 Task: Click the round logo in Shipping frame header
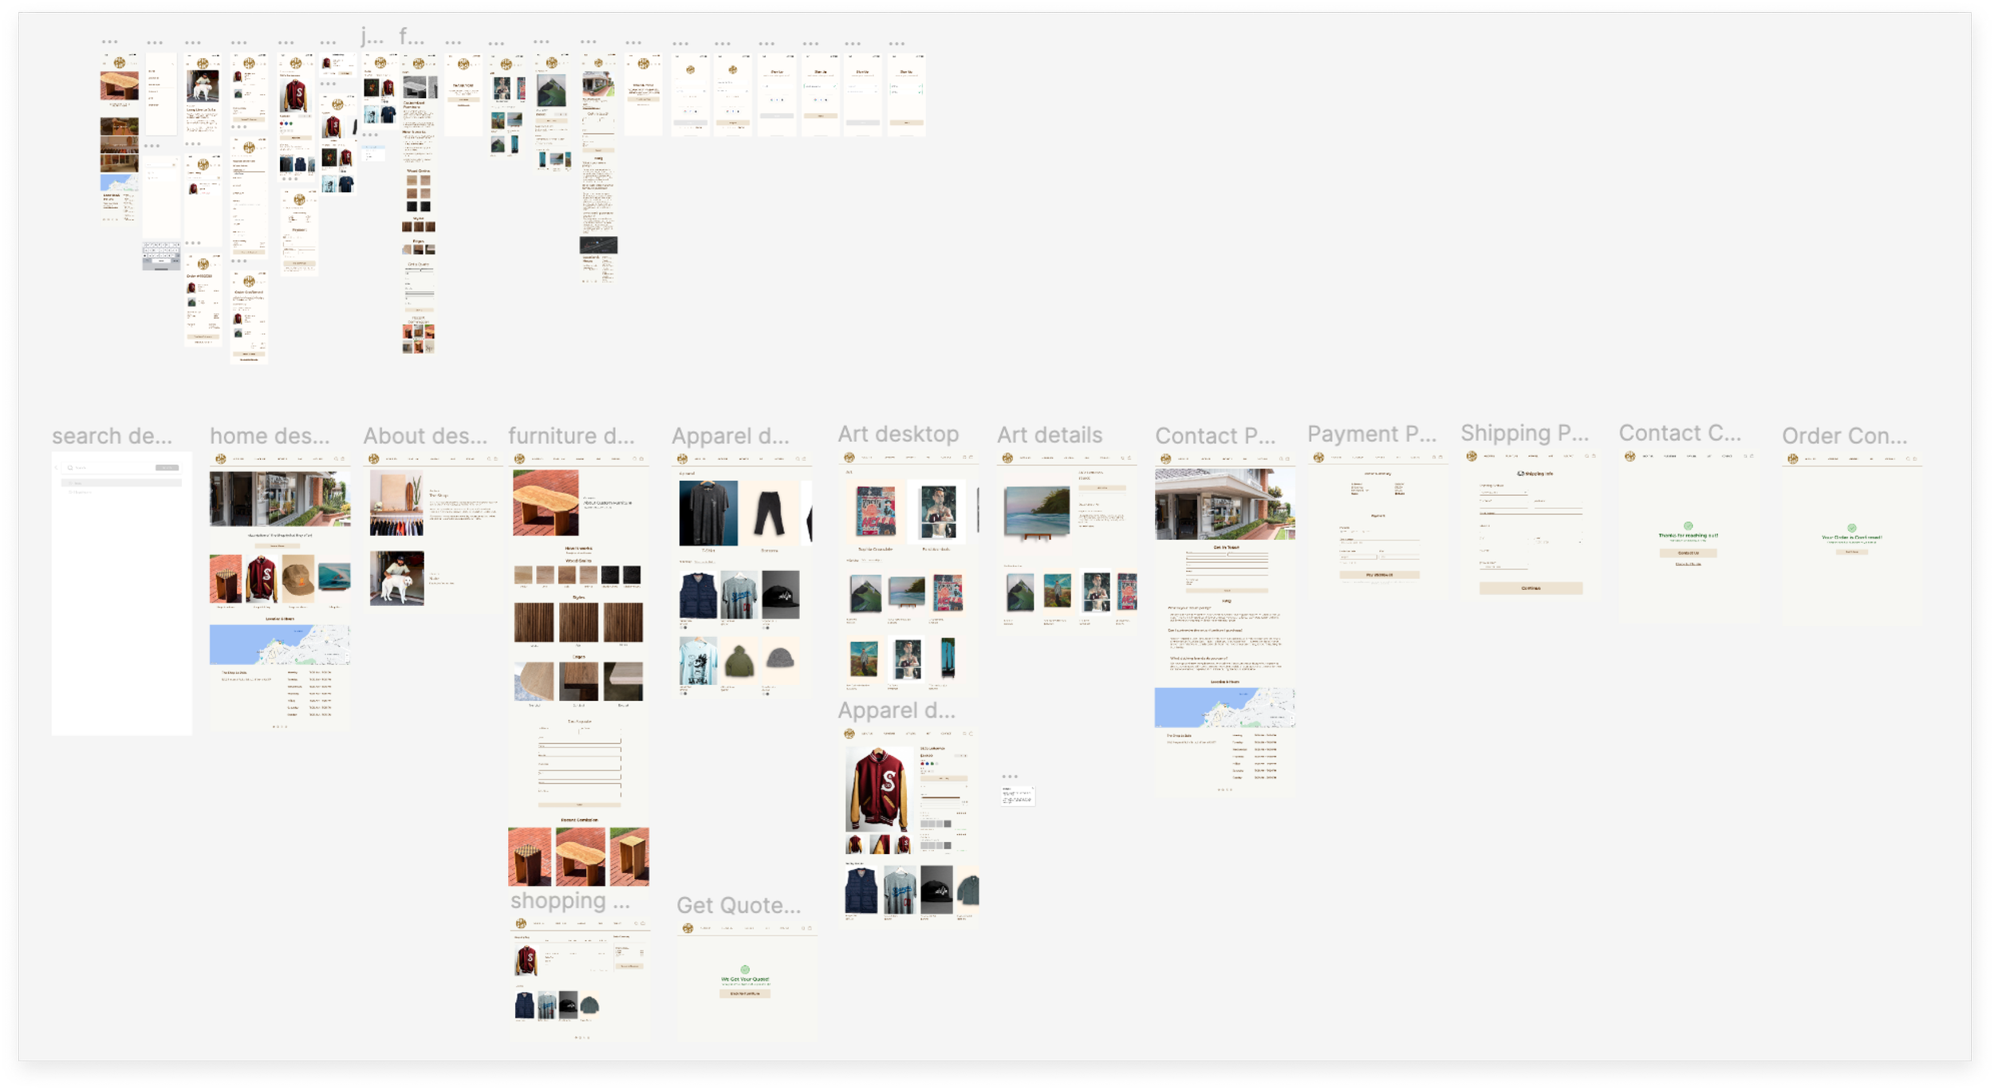1472,456
